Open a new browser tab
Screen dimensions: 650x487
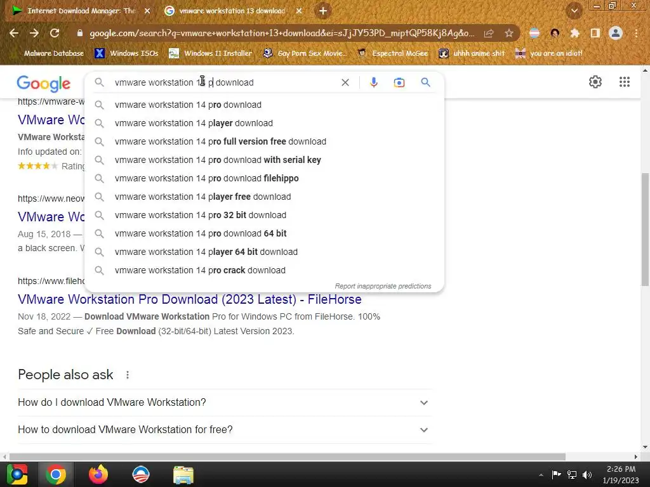click(x=323, y=11)
